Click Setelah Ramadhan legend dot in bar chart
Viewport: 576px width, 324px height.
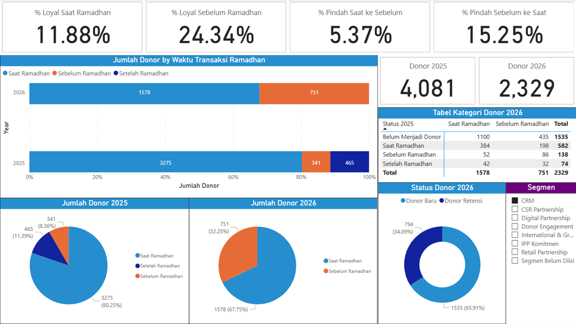[115, 73]
